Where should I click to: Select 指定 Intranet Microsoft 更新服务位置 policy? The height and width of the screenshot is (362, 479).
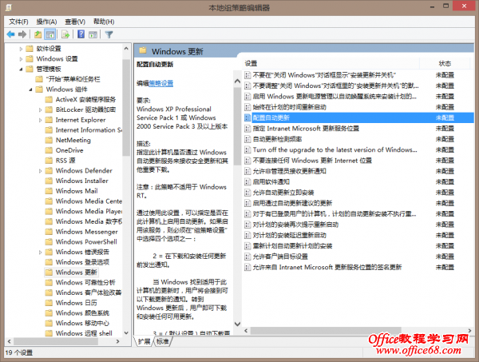pos(306,129)
